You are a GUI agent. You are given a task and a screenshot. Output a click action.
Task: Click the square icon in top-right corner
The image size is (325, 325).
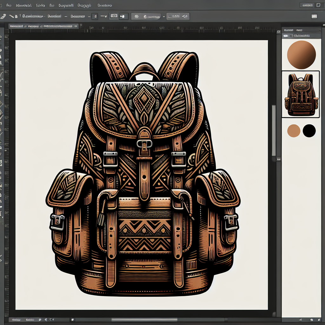[x=318, y=5]
